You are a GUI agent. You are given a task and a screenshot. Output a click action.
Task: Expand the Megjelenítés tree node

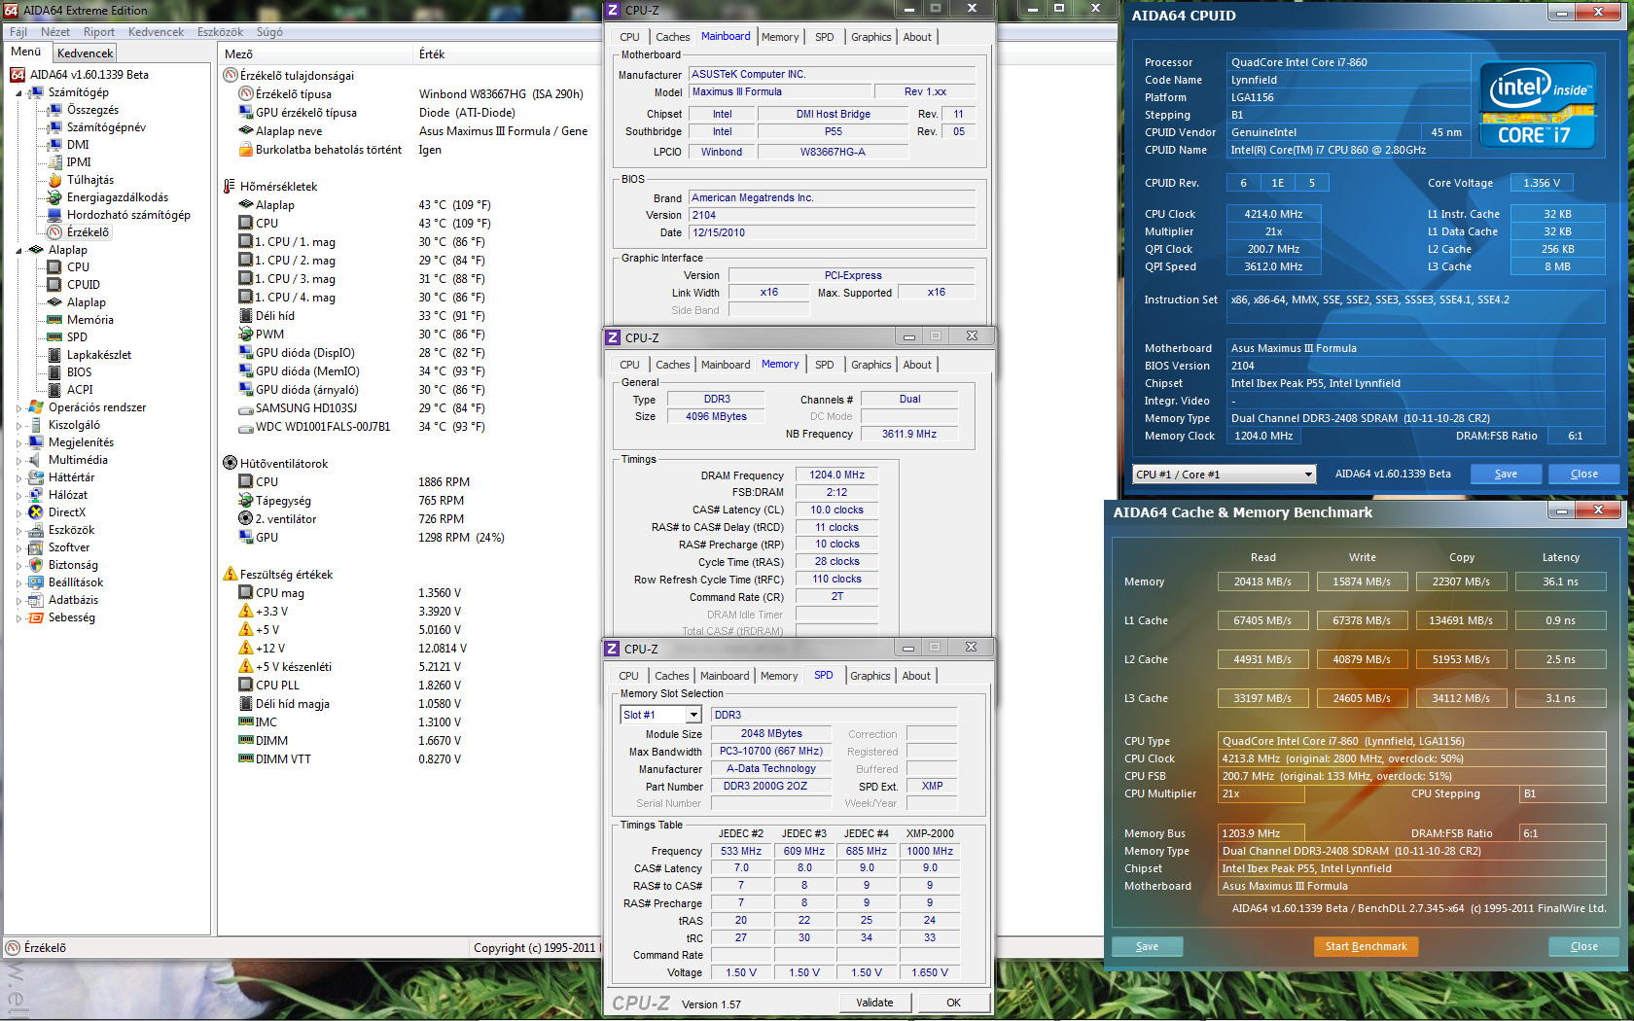point(18,443)
